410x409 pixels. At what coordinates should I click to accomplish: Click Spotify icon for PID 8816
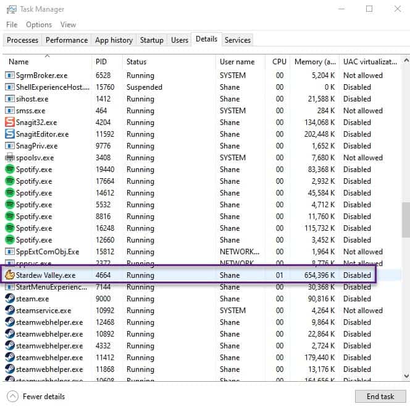coord(10,217)
